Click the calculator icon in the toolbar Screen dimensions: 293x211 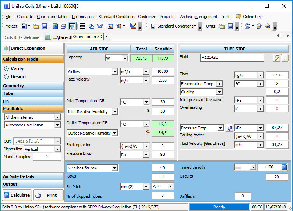pos(55,26)
